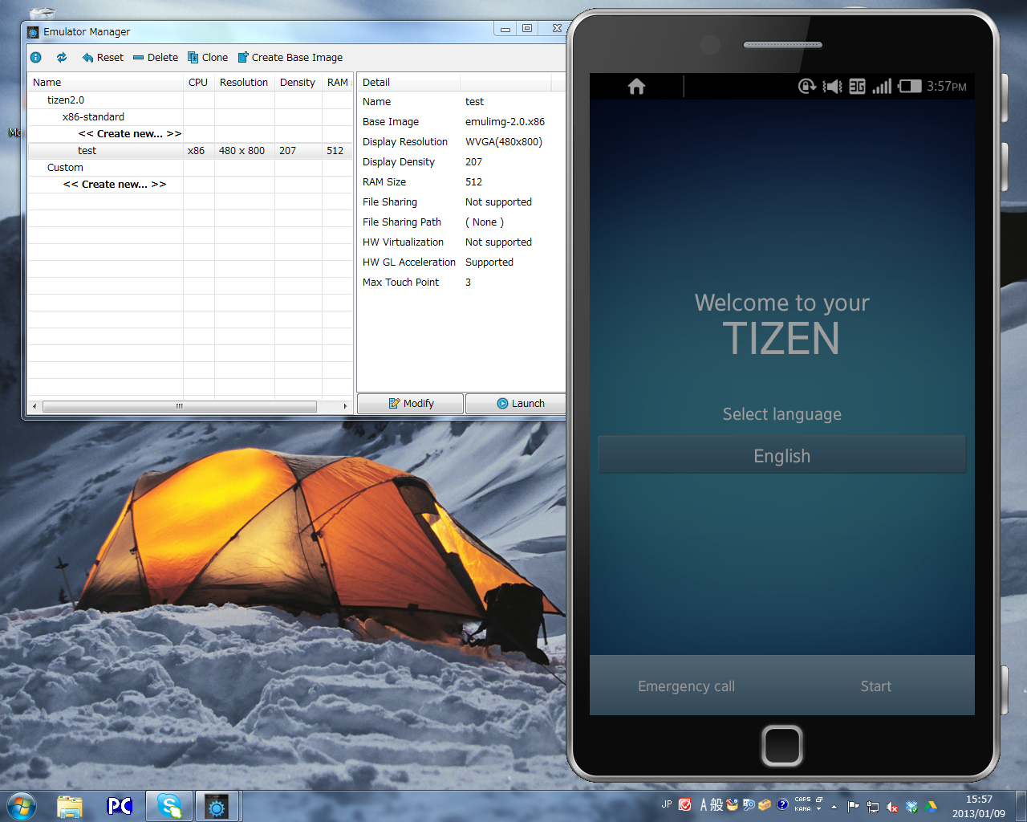1027x822 pixels.
Task: Clone the selected emulator
Action: pos(208,57)
